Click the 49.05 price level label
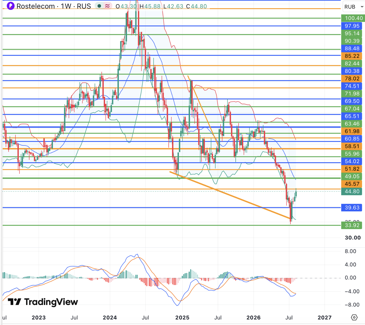Screen dimensions: 365x325 click(352, 177)
